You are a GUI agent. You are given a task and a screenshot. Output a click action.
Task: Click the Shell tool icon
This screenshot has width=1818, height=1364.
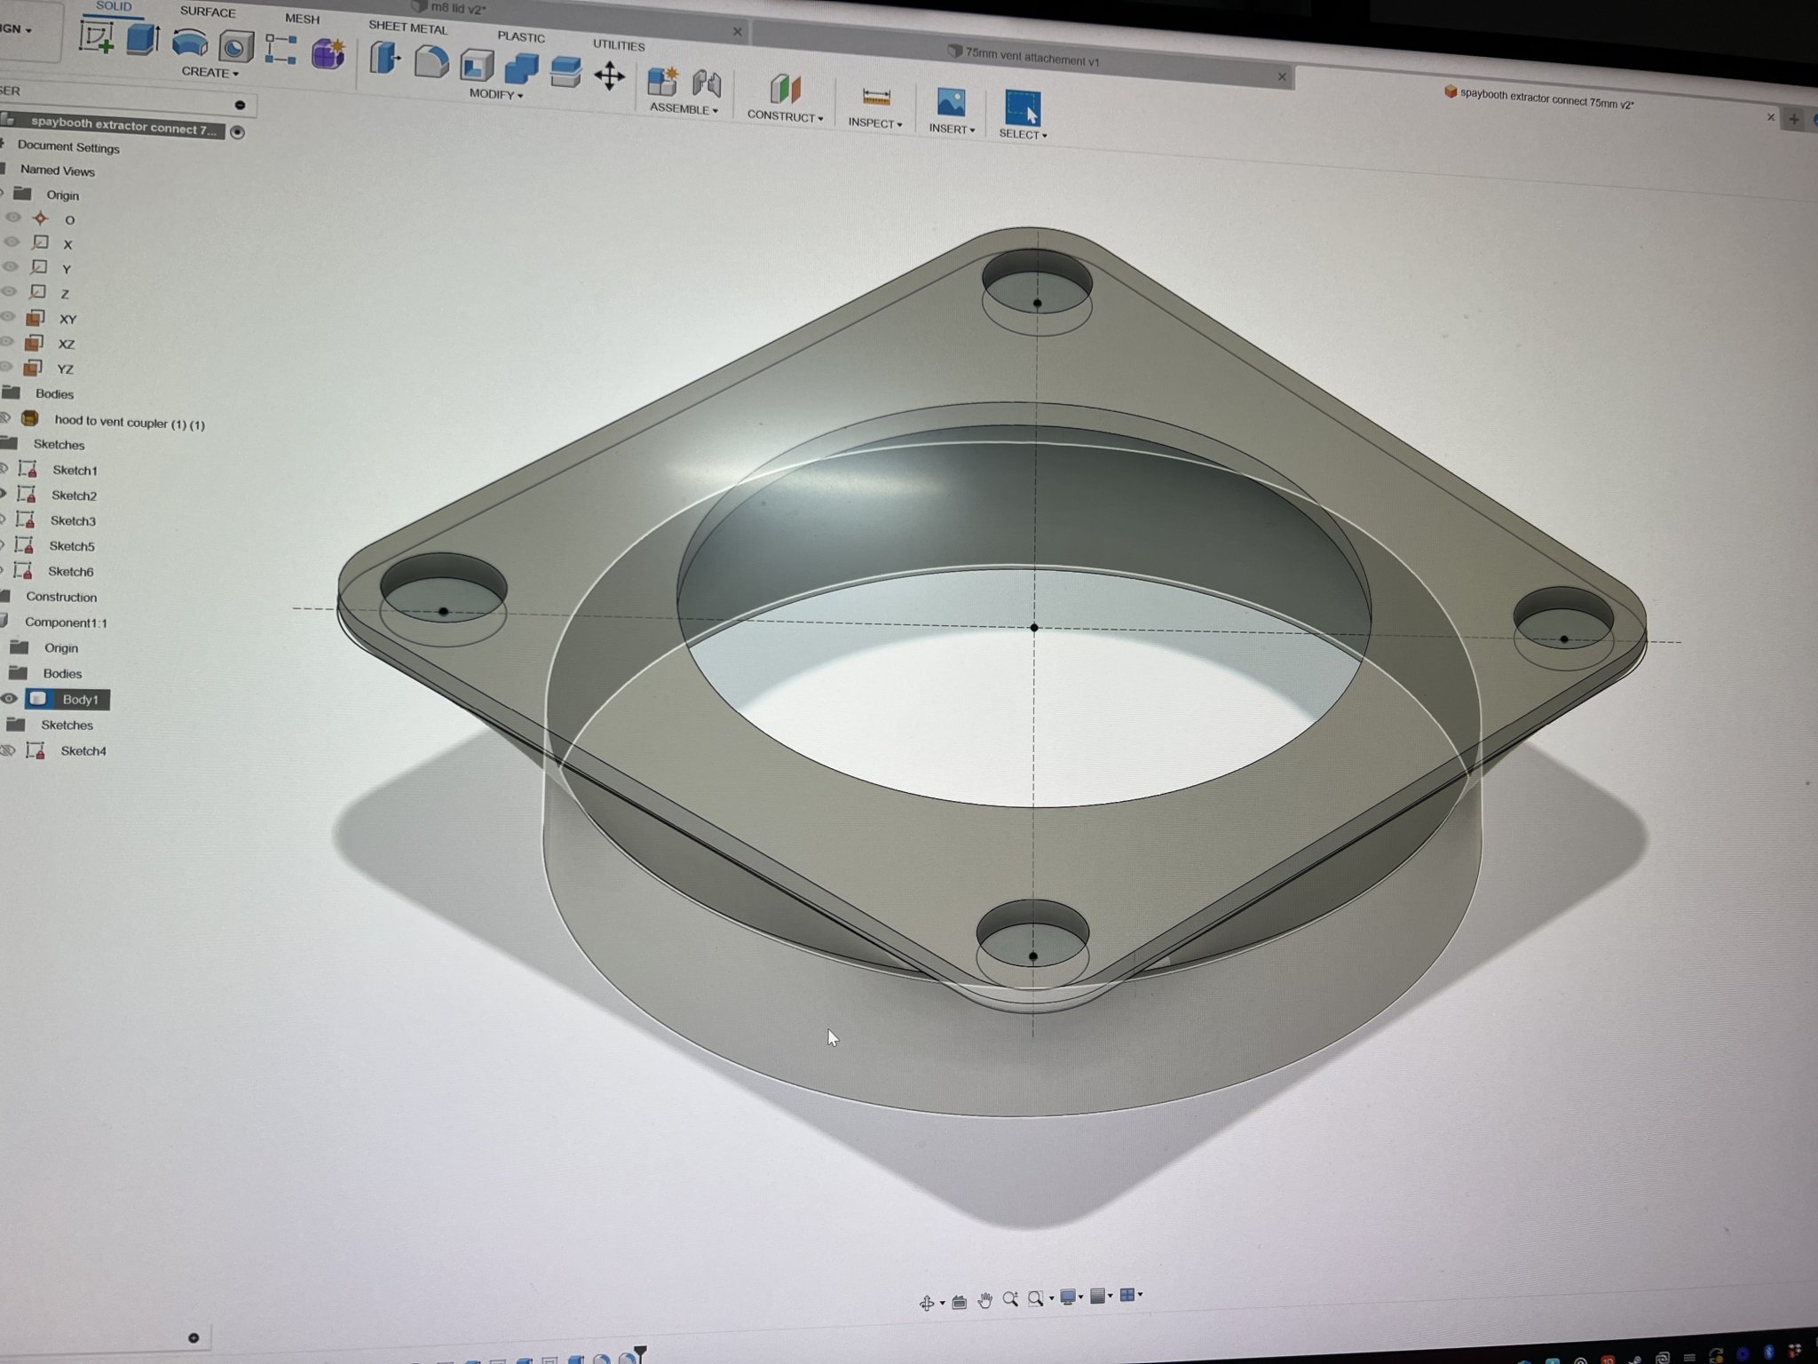point(477,67)
